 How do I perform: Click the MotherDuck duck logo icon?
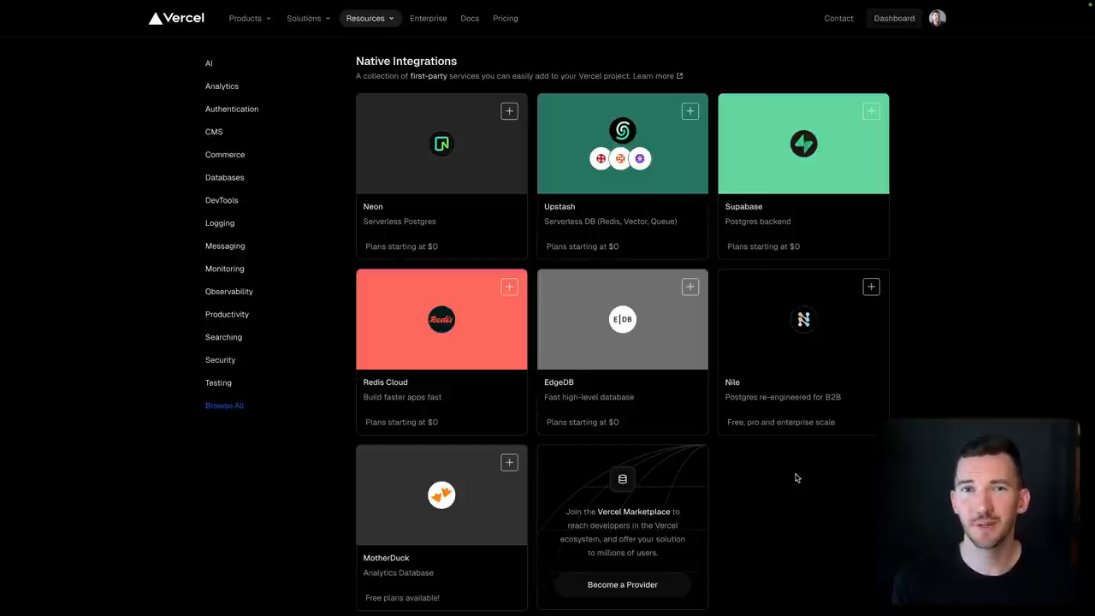[441, 495]
